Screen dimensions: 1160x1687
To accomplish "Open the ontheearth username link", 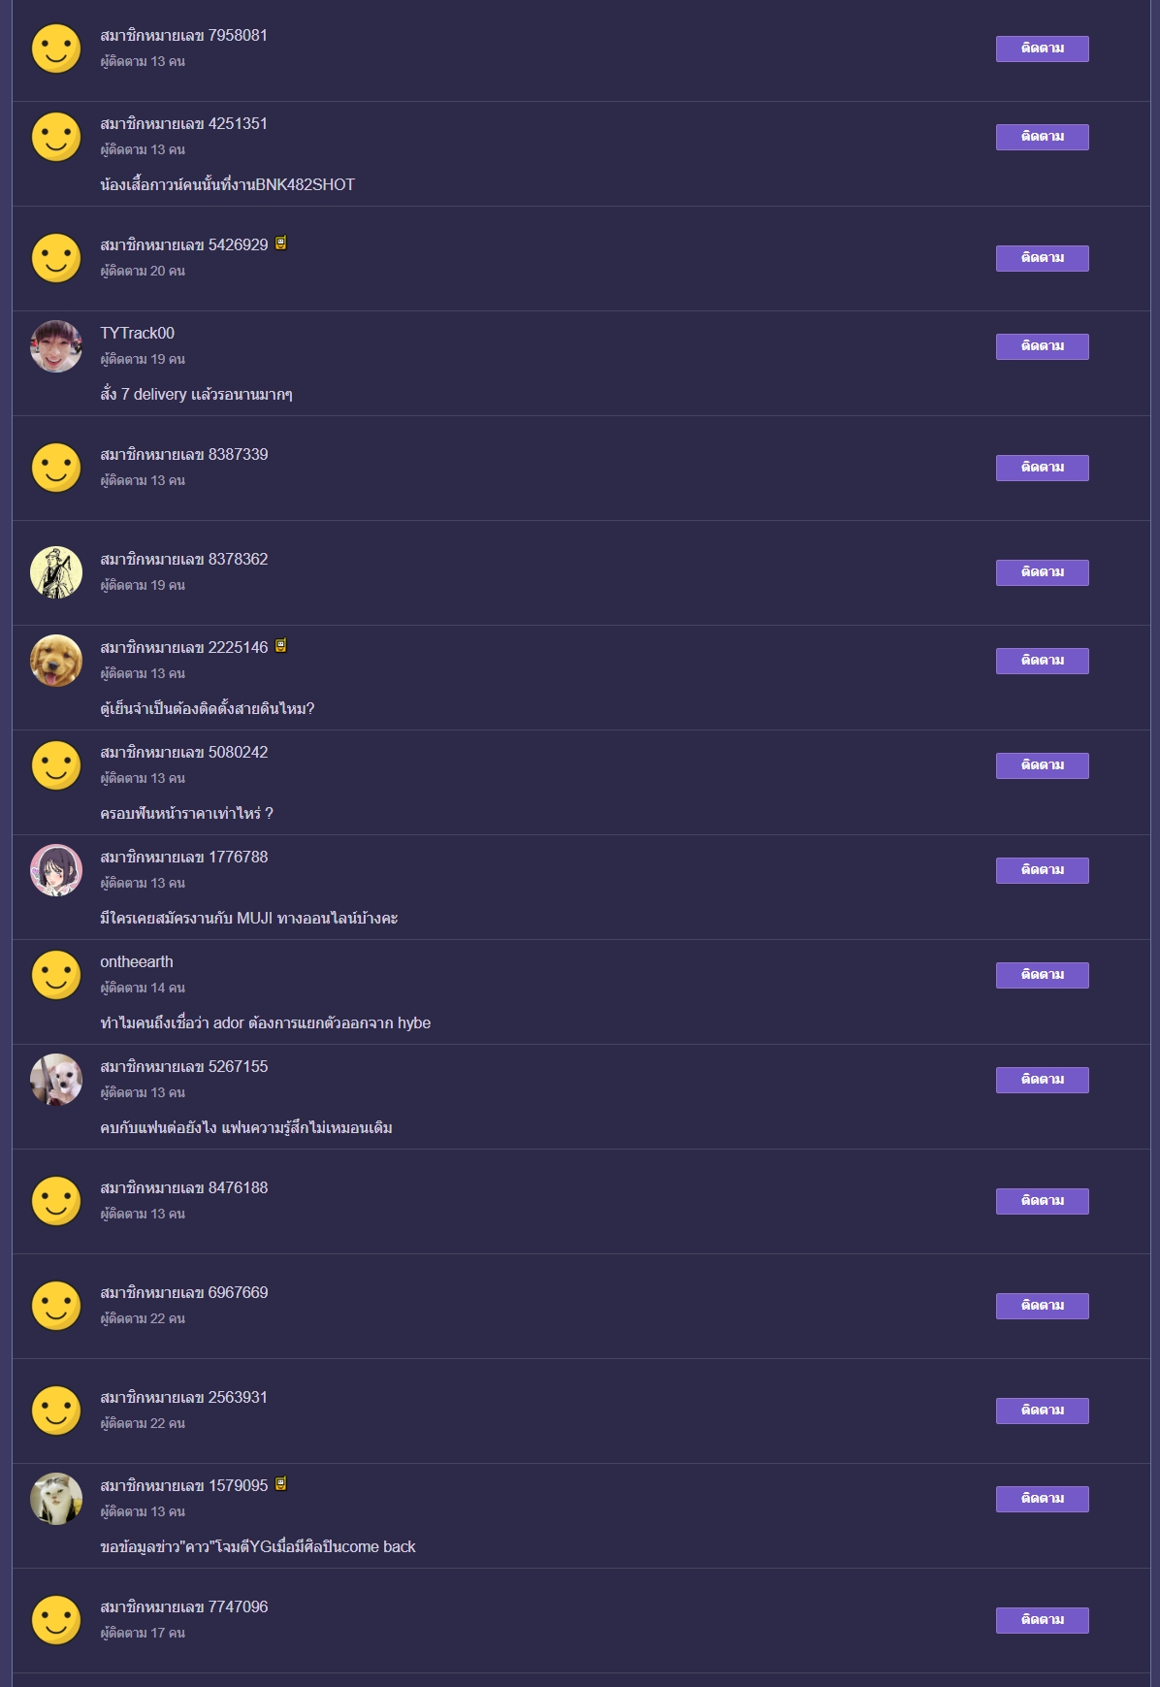I will [x=137, y=961].
